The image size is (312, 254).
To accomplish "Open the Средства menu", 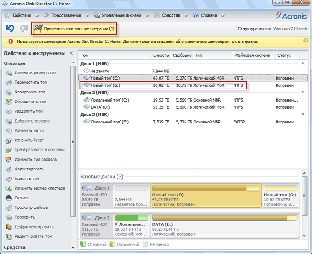I will [x=171, y=15].
